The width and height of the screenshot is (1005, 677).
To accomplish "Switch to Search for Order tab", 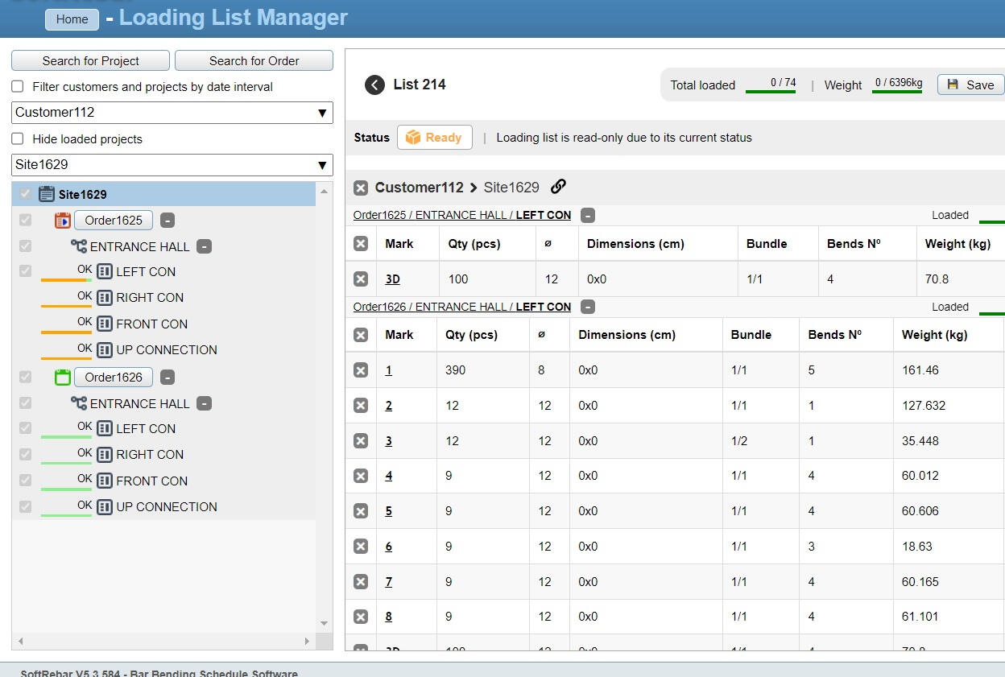I will 254,61.
